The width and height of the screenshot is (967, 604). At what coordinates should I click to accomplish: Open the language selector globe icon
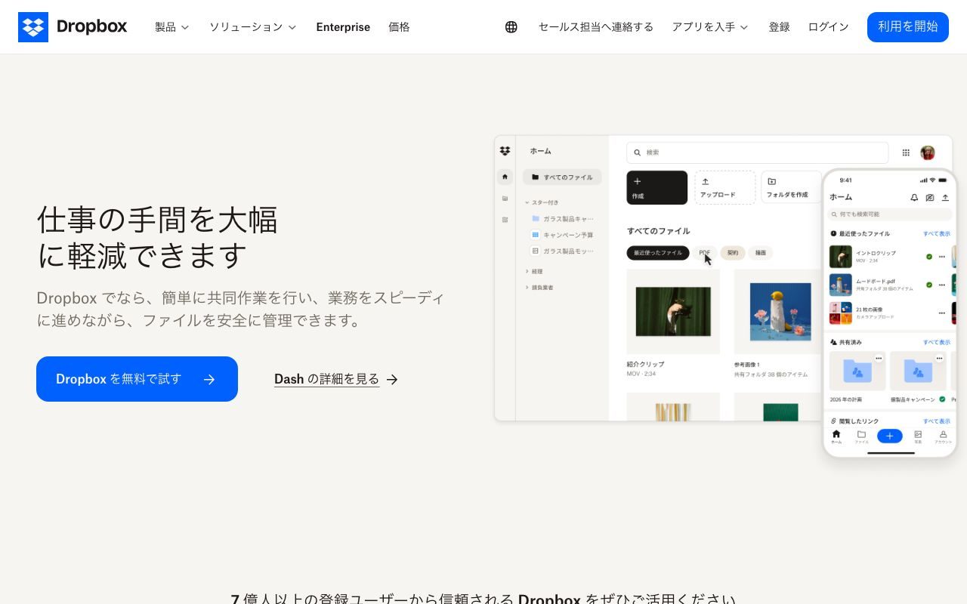click(x=511, y=27)
